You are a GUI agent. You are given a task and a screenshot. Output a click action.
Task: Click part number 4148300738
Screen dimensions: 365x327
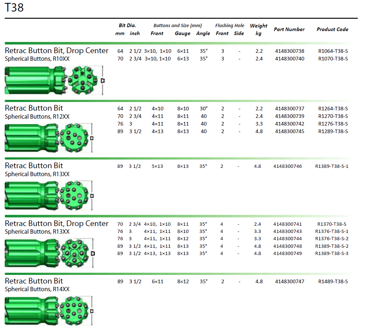tap(289, 51)
